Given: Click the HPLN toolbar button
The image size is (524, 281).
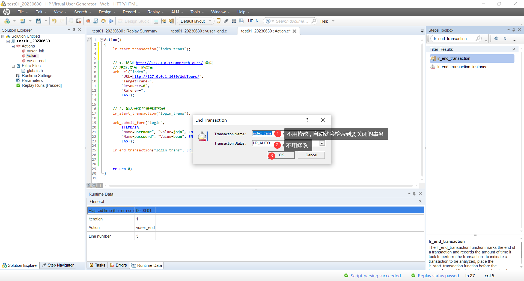Looking at the screenshot, I should point(253,21).
